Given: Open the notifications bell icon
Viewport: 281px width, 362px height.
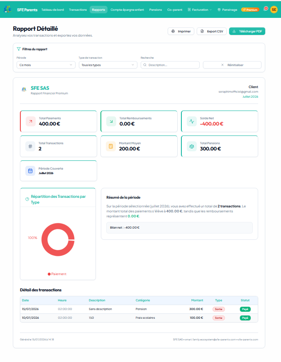Looking at the screenshot, I should [265, 10].
